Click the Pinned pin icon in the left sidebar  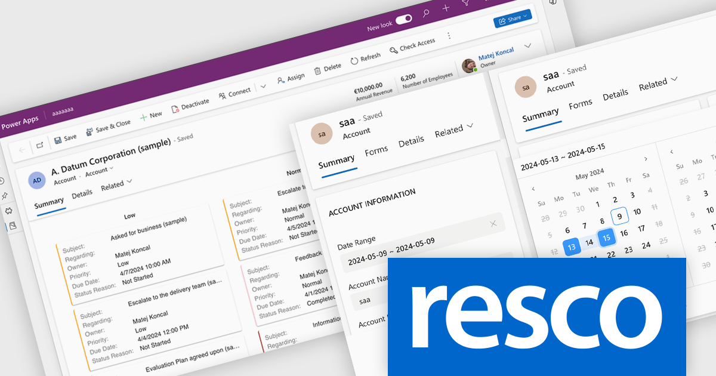click(x=4, y=196)
